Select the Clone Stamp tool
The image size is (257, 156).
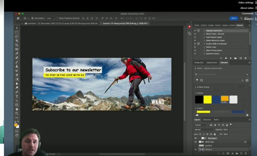[17, 66]
